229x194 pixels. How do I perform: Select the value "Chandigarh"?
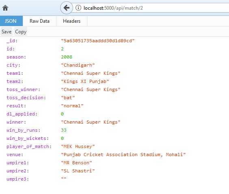(x=78, y=65)
